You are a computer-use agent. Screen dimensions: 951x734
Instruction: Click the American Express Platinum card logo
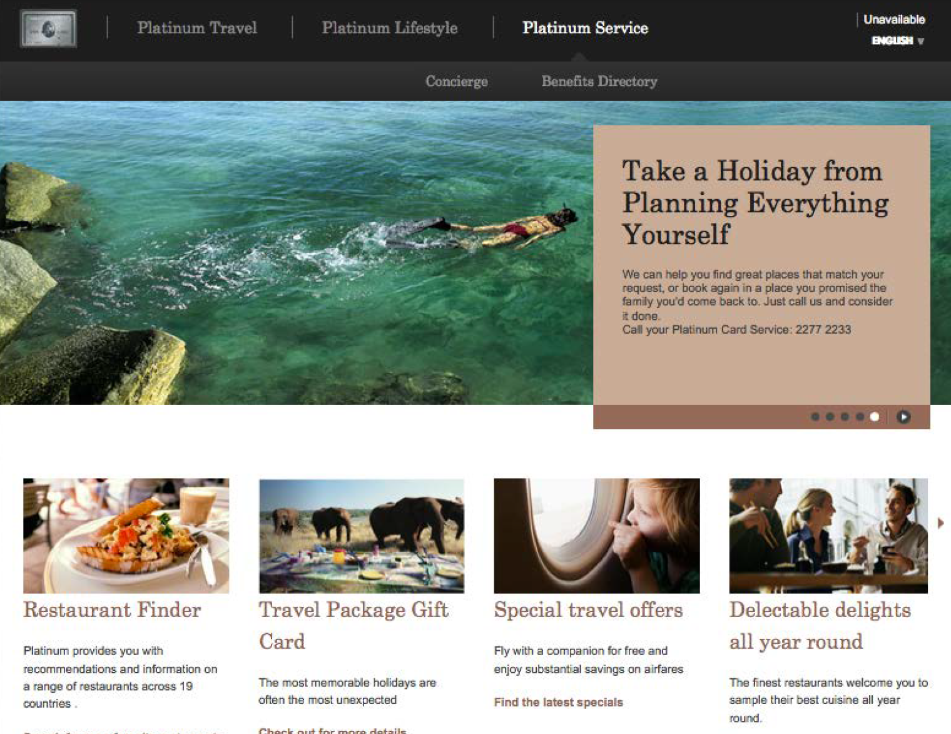click(48, 28)
